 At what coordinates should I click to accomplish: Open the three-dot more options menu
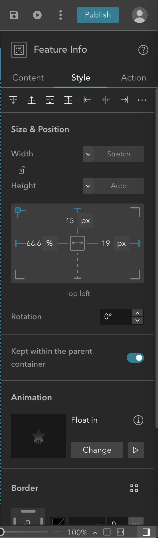click(x=61, y=15)
